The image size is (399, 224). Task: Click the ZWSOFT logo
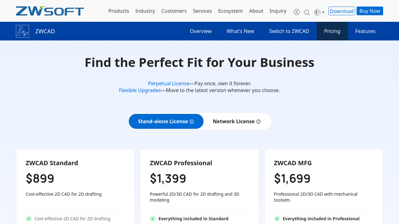click(x=50, y=11)
